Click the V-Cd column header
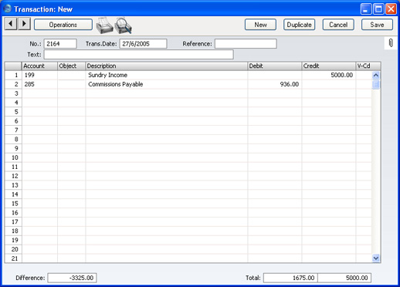Screen dimensions: 400x287 click(x=368, y=66)
